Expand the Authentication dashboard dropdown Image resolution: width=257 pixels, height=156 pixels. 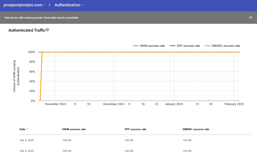click(x=69, y=5)
